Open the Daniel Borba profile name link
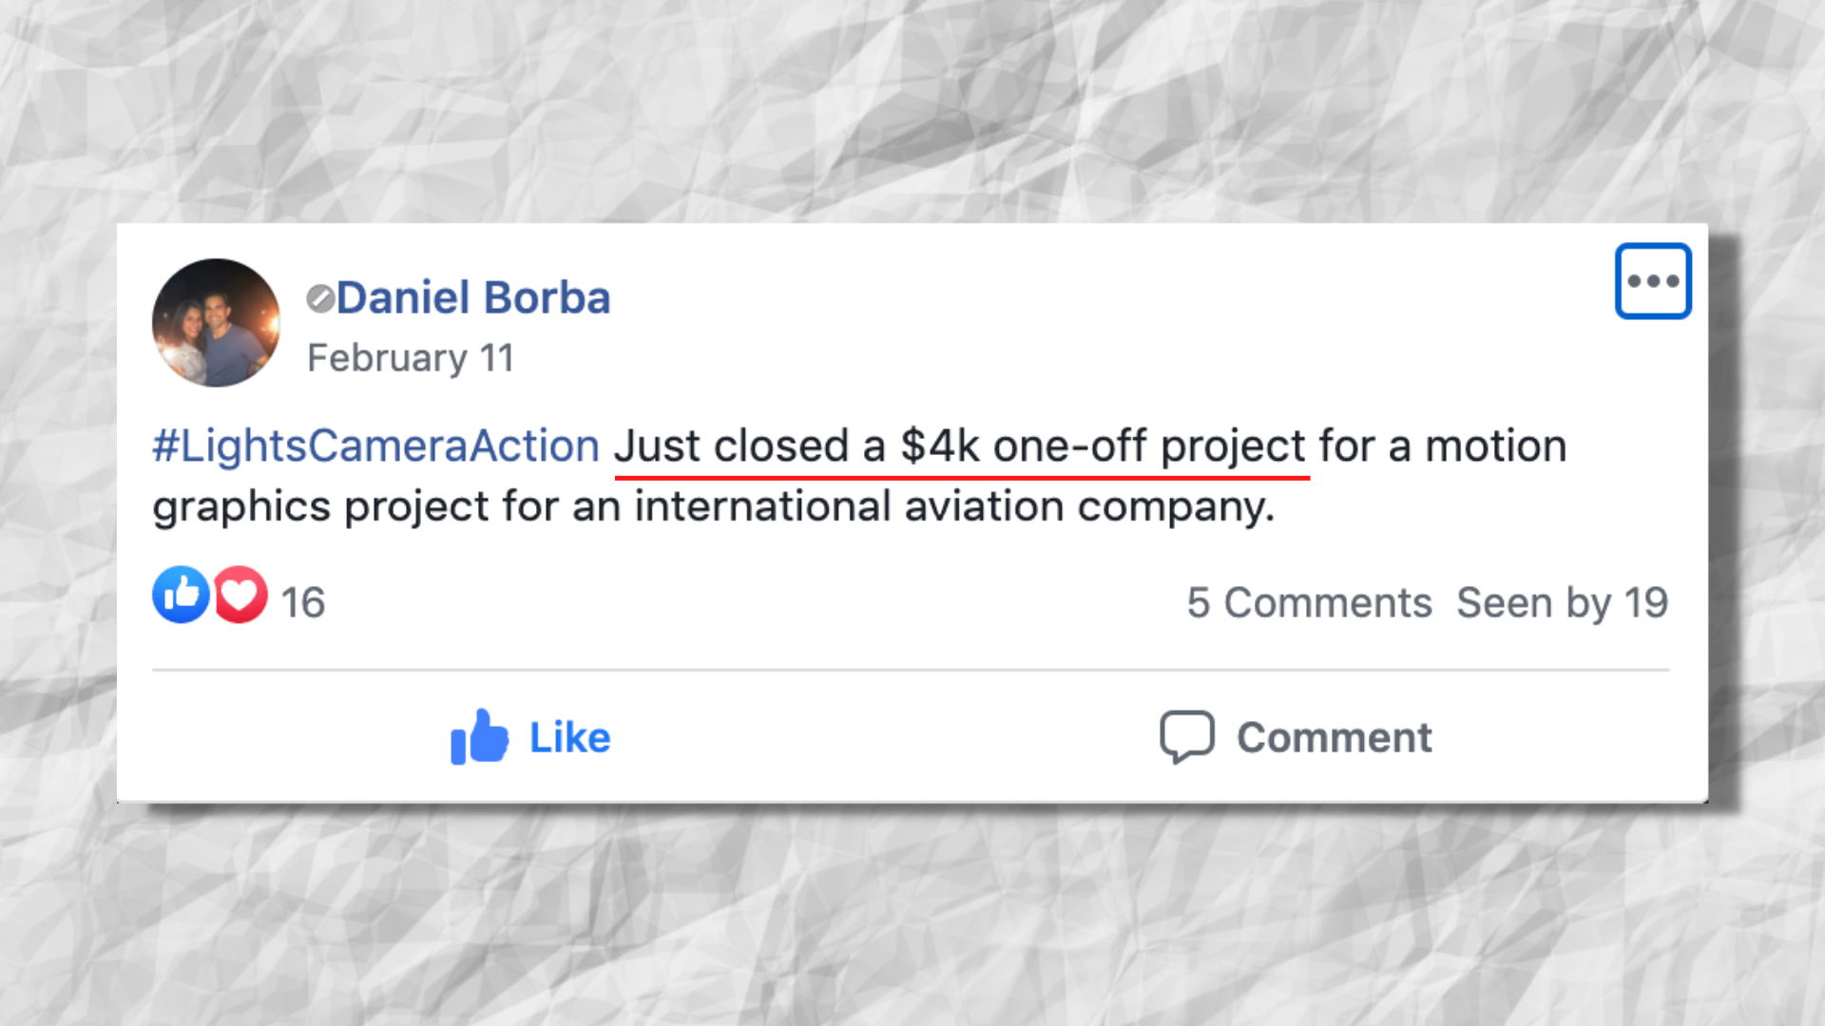Screen dimensions: 1825x1026 tap(472, 298)
